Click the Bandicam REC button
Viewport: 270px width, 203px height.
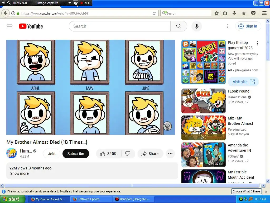click(x=85, y=3)
